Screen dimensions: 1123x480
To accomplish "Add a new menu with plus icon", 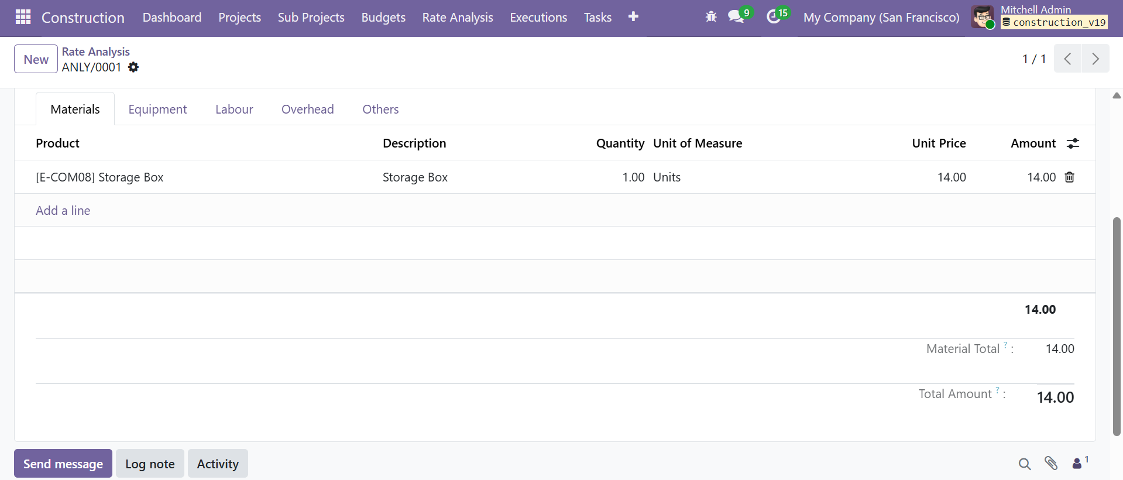I will (x=633, y=17).
